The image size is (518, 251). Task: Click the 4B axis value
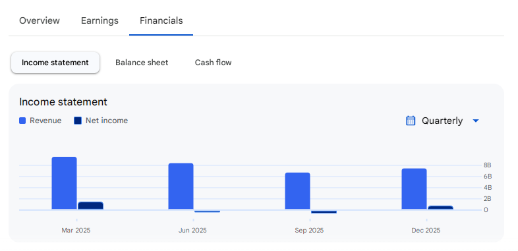(x=488, y=188)
